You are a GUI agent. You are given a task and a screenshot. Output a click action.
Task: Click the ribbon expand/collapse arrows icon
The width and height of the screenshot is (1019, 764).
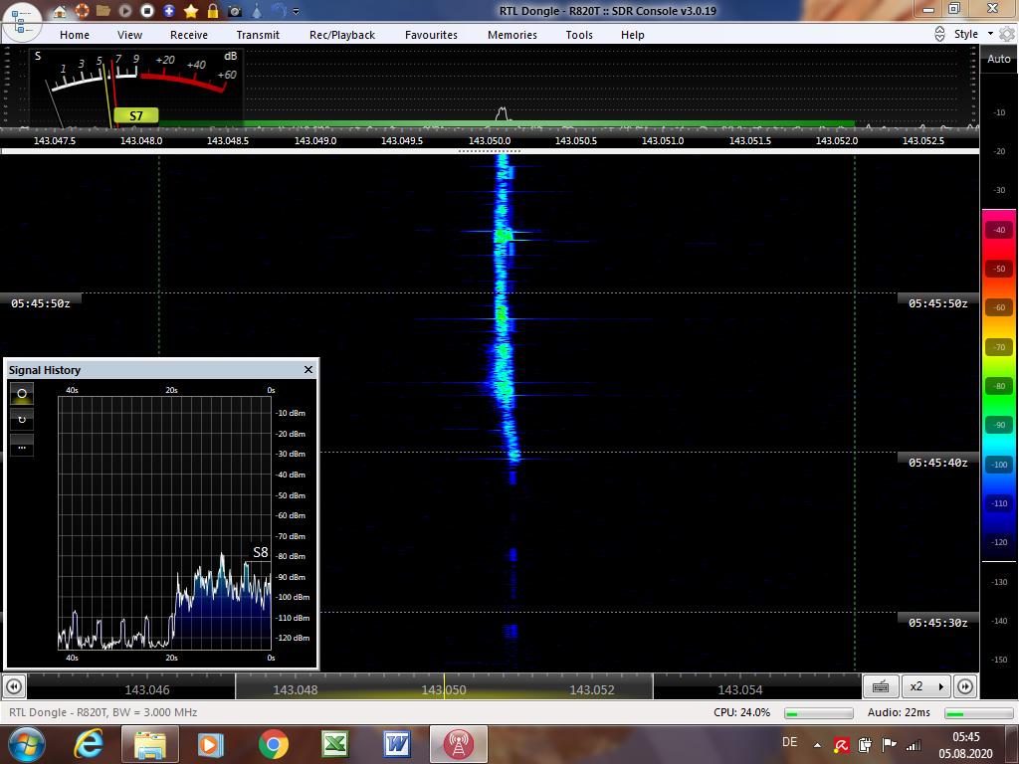point(939,34)
